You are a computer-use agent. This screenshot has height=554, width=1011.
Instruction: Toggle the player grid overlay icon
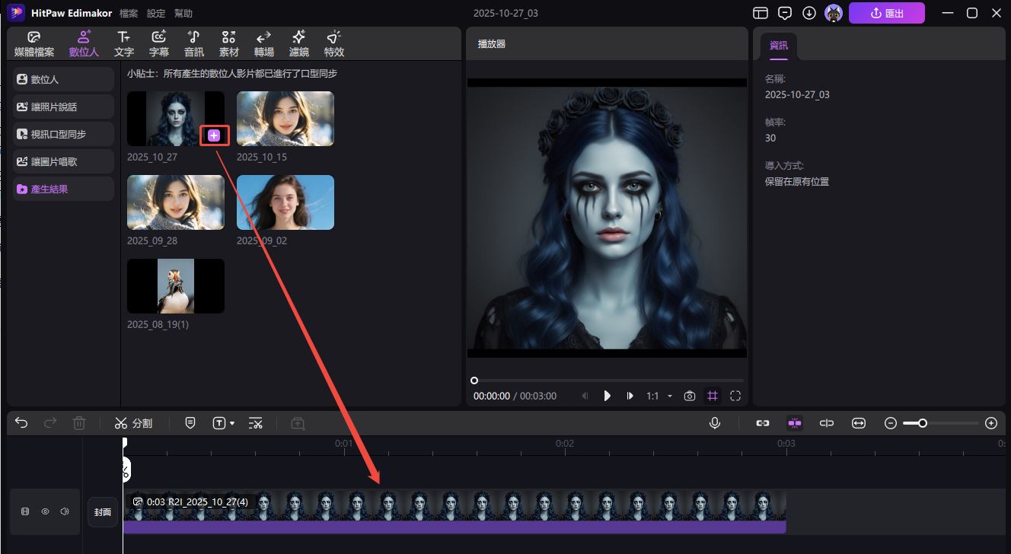pos(713,396)
